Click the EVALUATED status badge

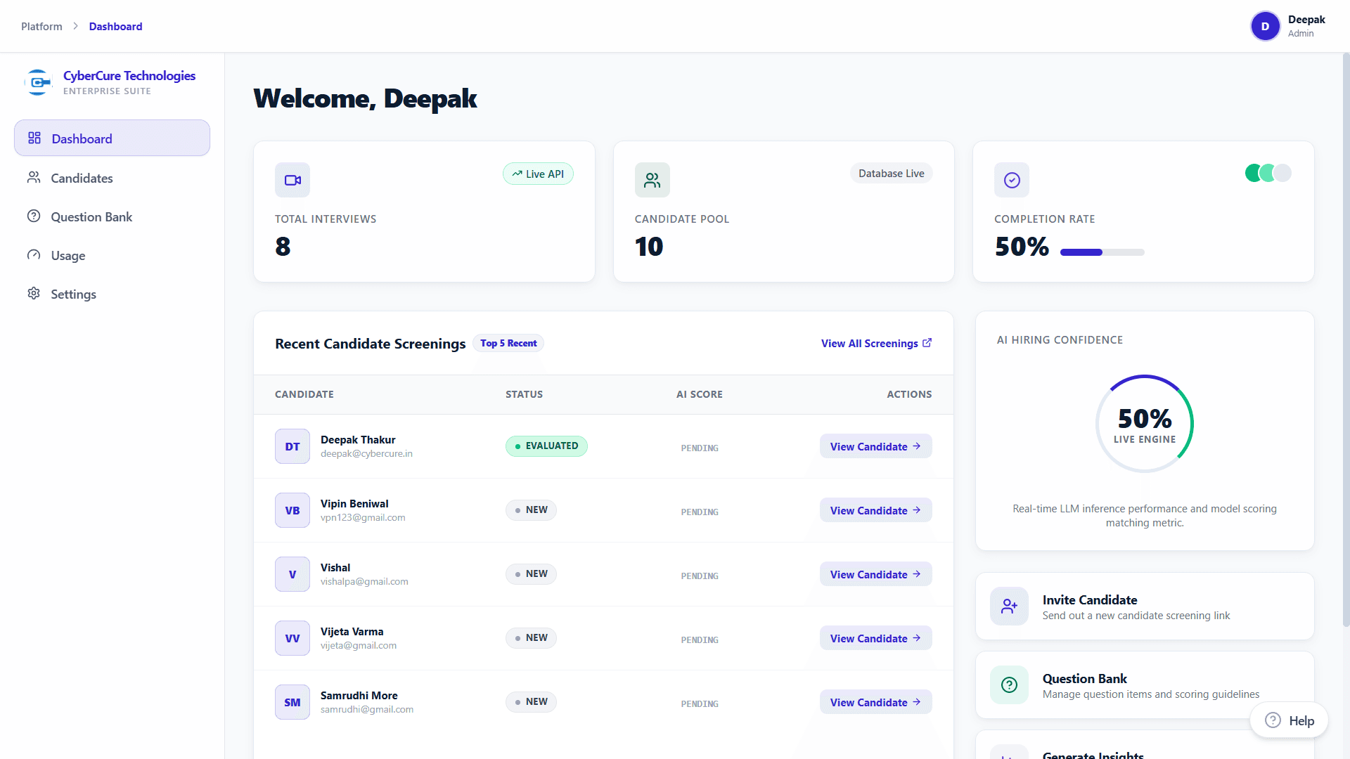click(x=546, y=446)
